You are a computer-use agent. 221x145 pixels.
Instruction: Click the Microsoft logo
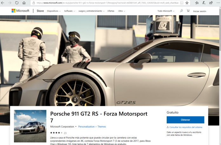point(21,11)
